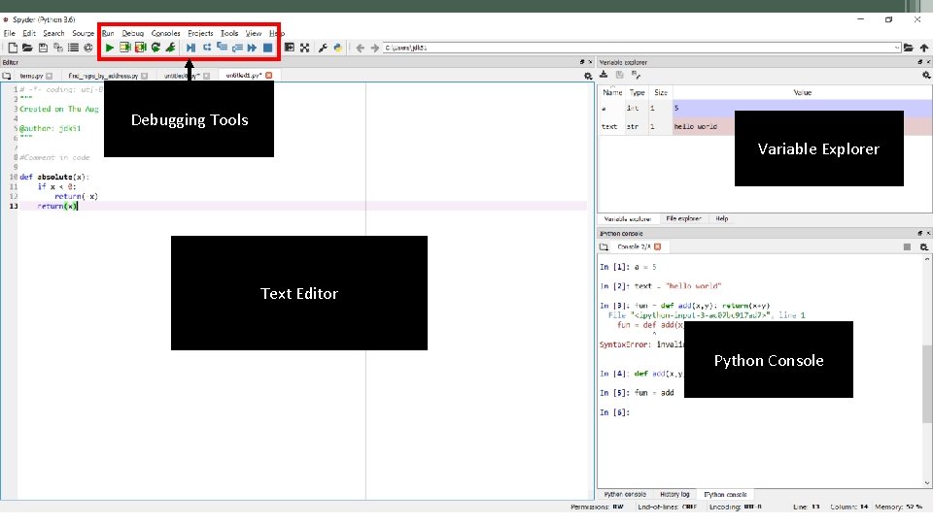This screenshot has height=524, width=933.
Task: Stop the current console command
Action: tap(907, 247)
